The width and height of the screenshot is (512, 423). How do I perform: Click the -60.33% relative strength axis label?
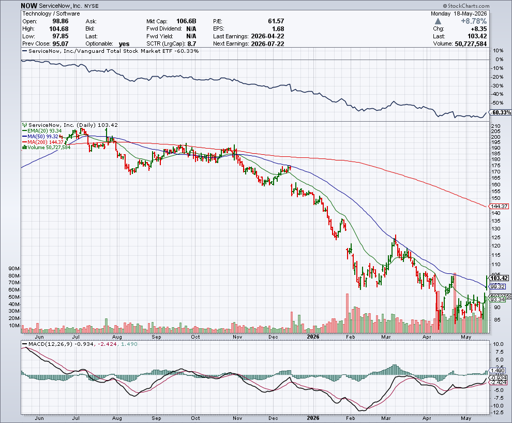(501, 112)
